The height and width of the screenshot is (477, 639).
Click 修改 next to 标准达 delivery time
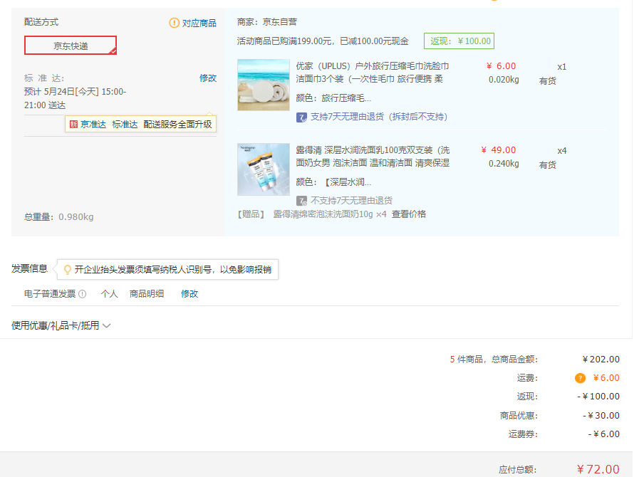pyautogui.click(x=208, y=78)
